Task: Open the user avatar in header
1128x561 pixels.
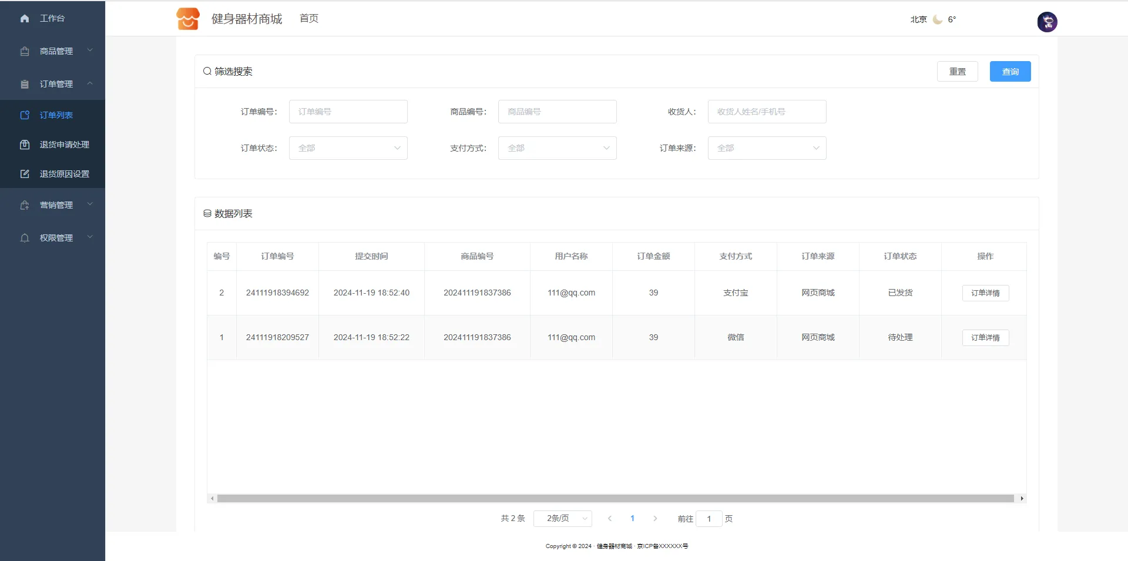Action: [1047, 22]
